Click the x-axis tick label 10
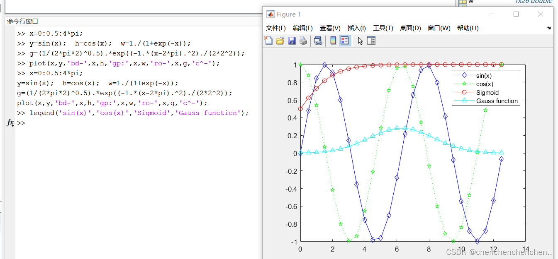The image size is (558, 259). pyautogui.click(x=461, y=249)
